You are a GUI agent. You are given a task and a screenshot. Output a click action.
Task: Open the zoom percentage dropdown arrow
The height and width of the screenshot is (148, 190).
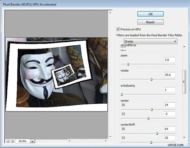tap(32, 141)
